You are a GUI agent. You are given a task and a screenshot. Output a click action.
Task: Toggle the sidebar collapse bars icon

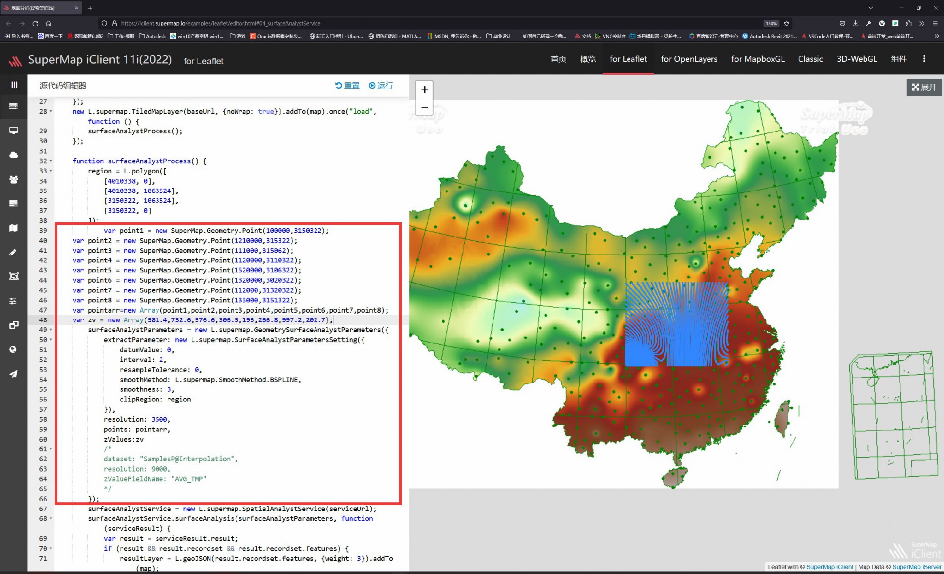14,85
